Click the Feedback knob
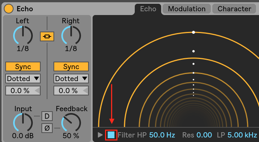This screenshot has height=142, width=259. point(71,122)
